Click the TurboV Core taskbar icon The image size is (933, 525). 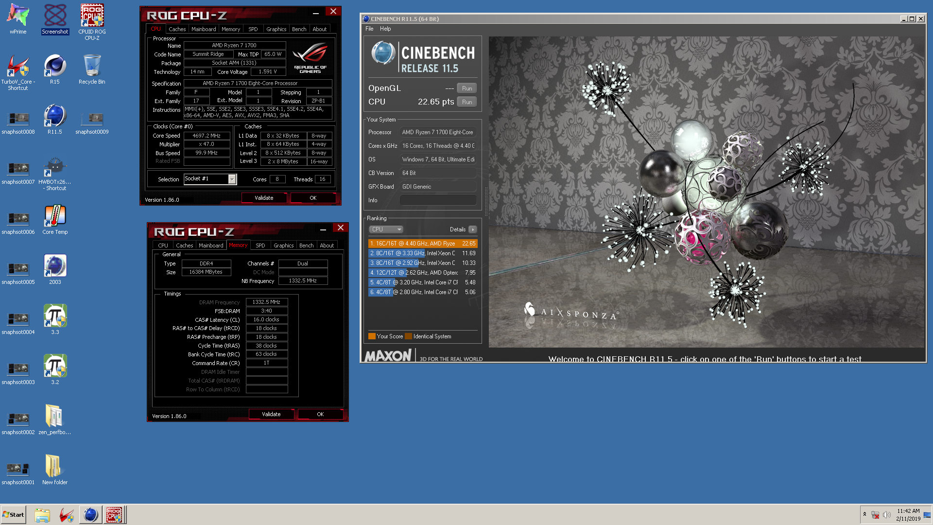(66, 515)
